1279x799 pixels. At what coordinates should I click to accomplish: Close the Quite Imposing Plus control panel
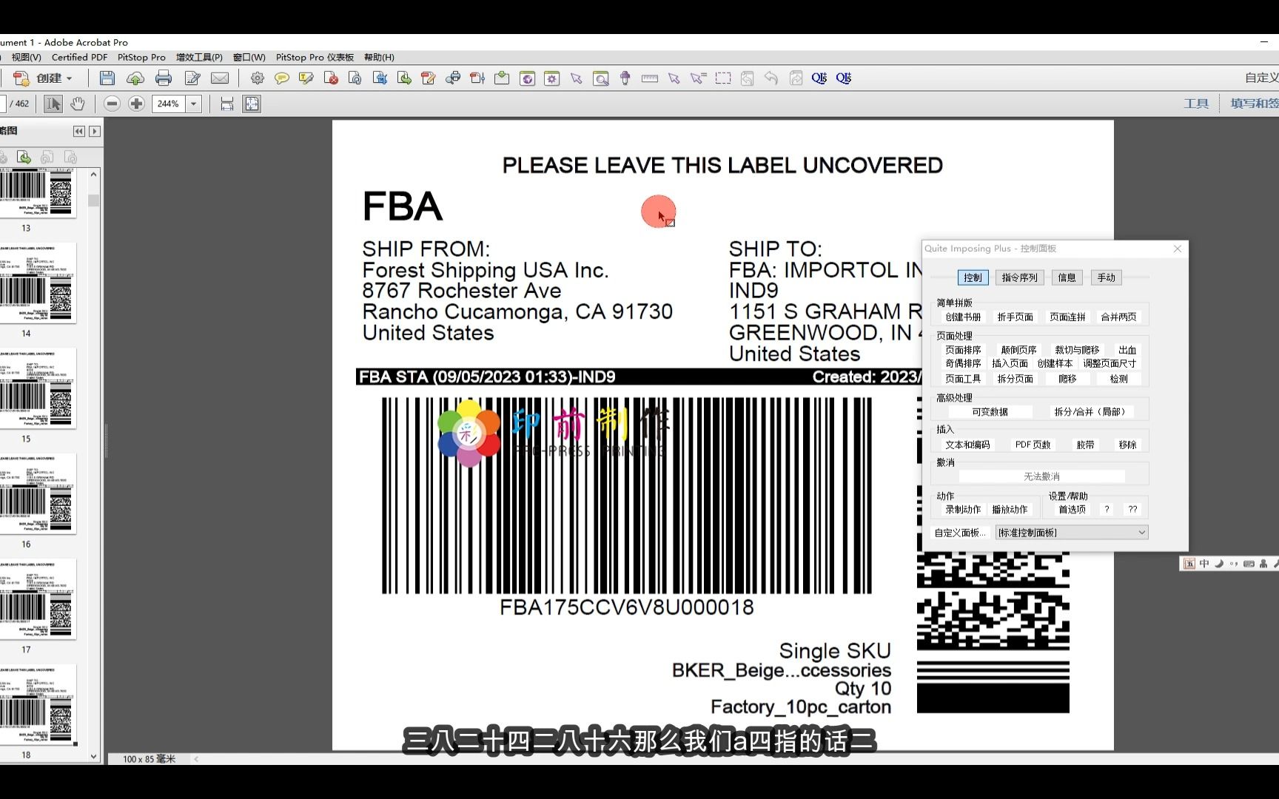(1178, 249)
